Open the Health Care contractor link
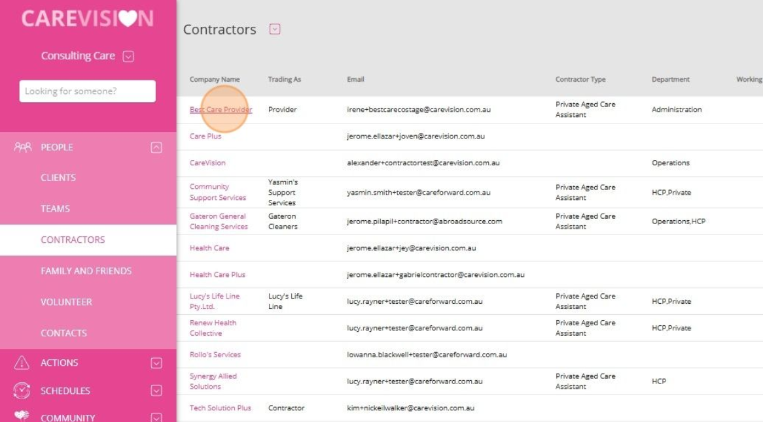Image resolution: width=763 pixels, height=422 pixels. coord(209,248)
